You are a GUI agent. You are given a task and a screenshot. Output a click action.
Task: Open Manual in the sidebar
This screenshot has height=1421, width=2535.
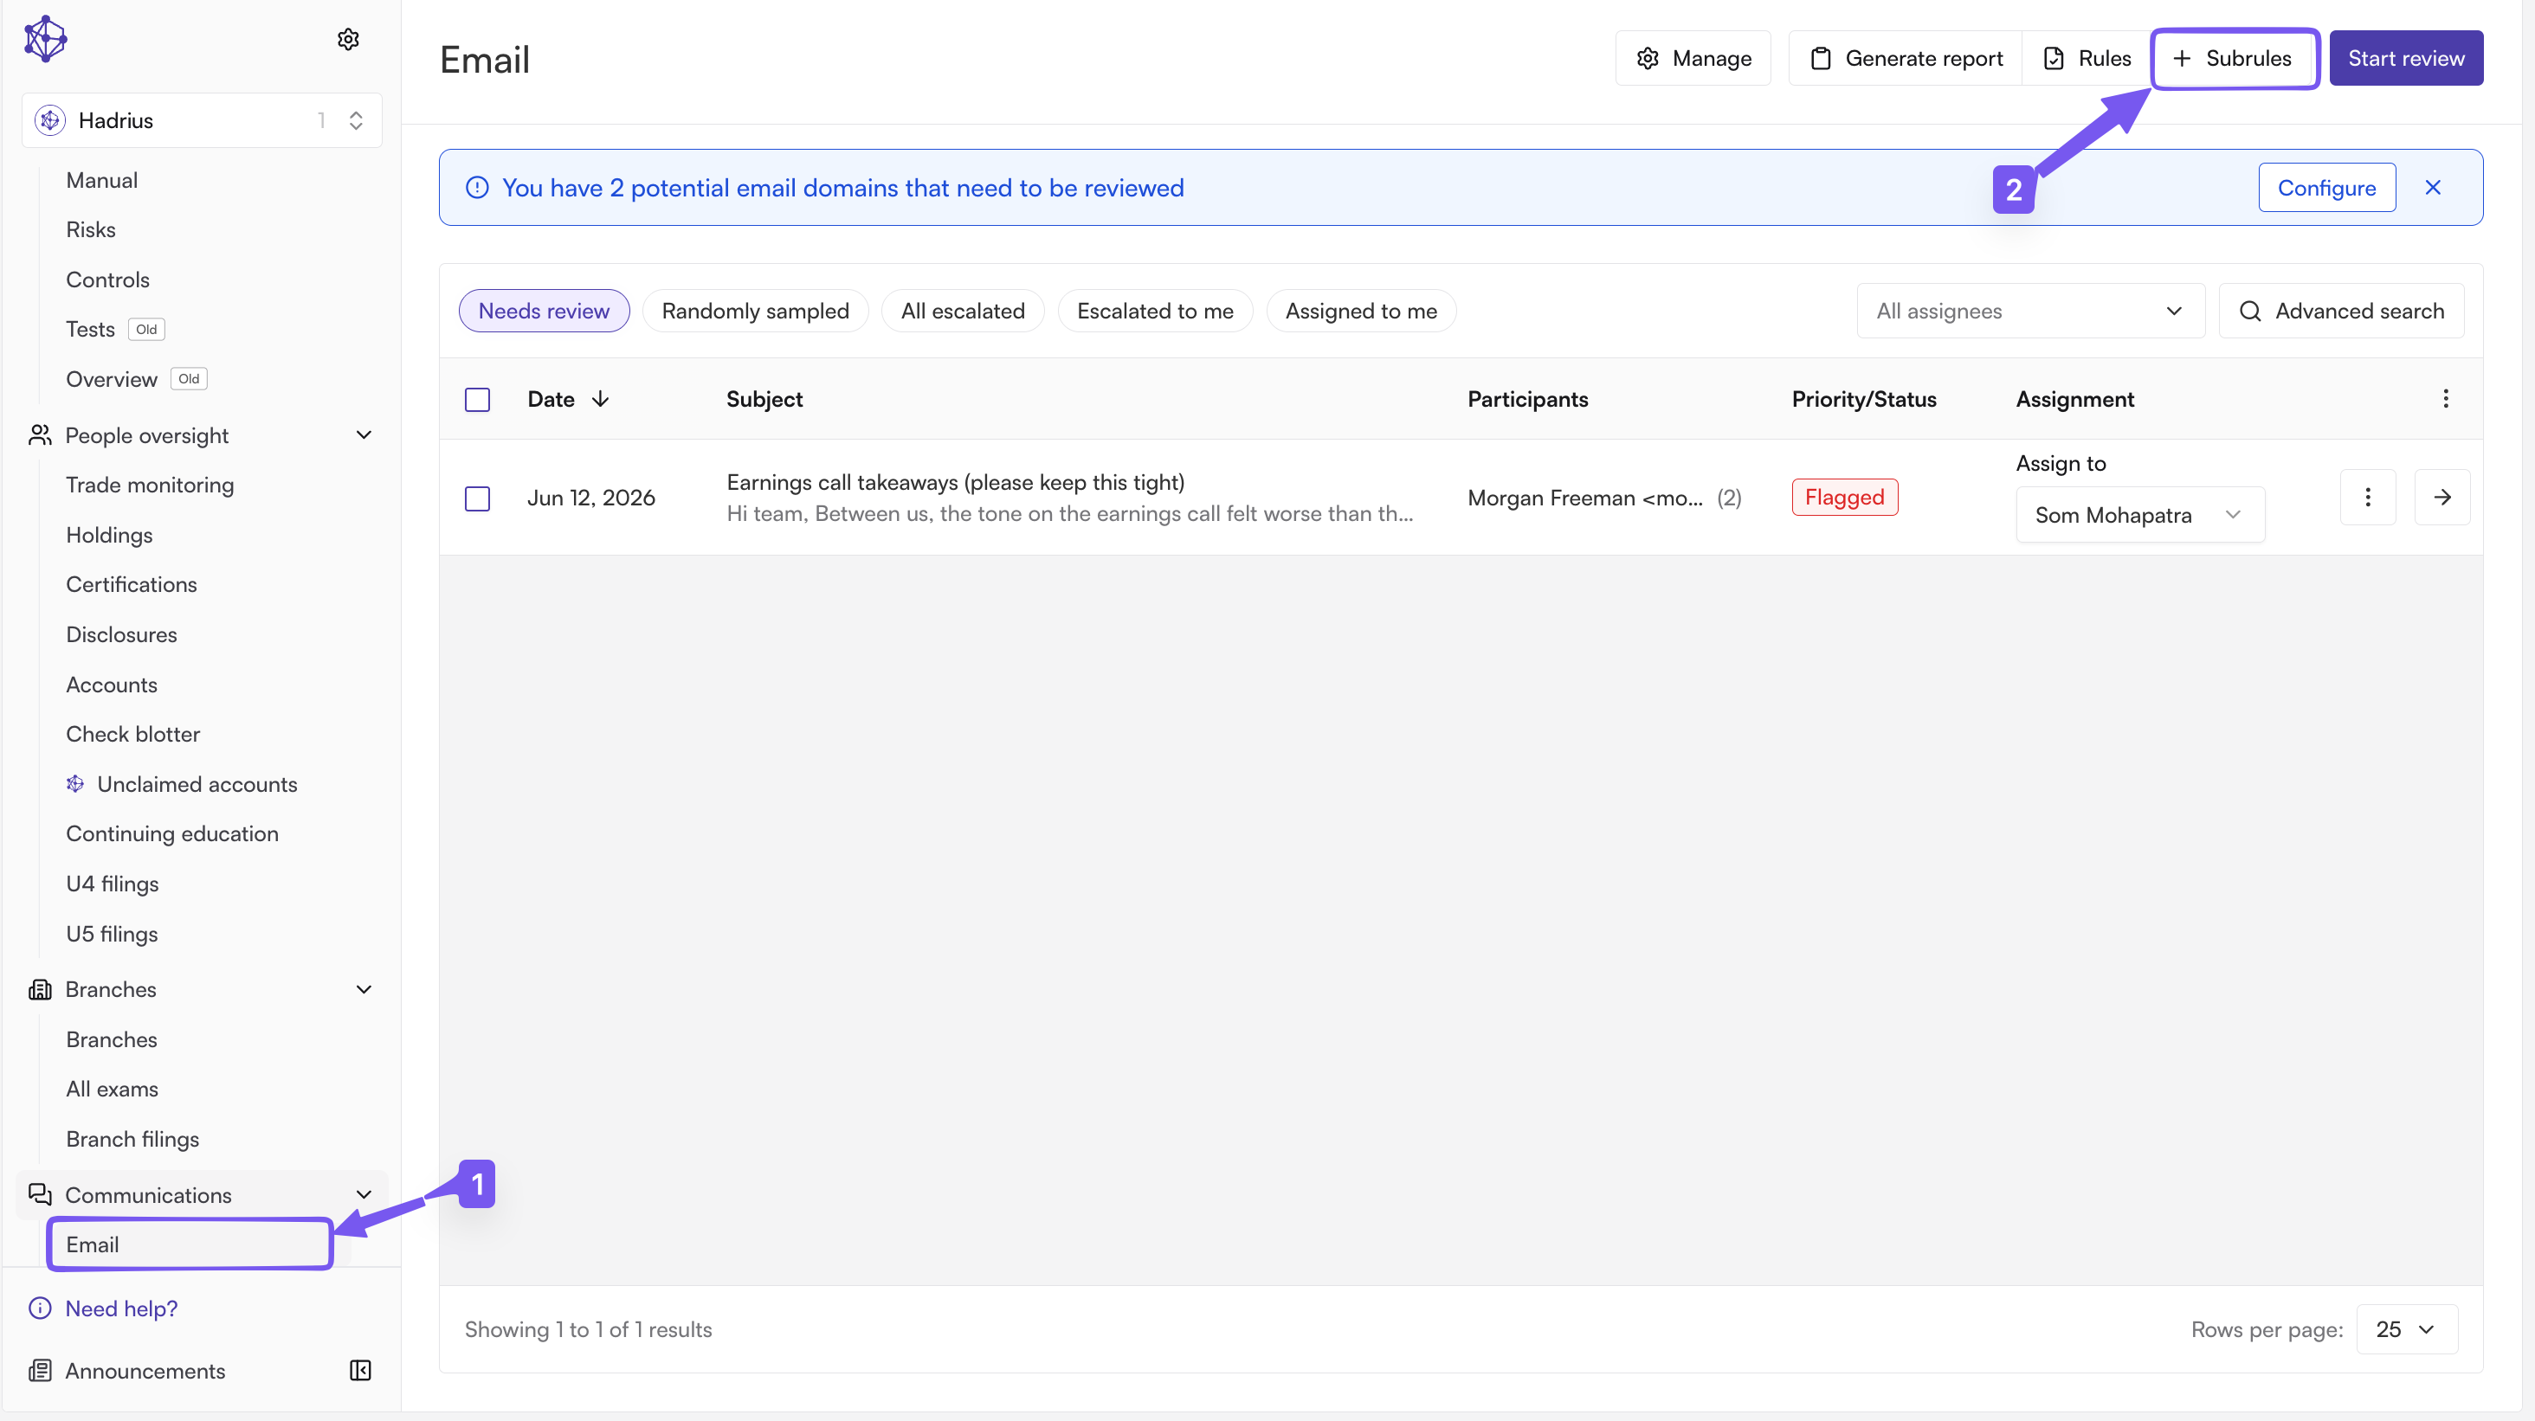[102, 180]
